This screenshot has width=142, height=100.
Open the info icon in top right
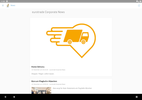point(139,6)
